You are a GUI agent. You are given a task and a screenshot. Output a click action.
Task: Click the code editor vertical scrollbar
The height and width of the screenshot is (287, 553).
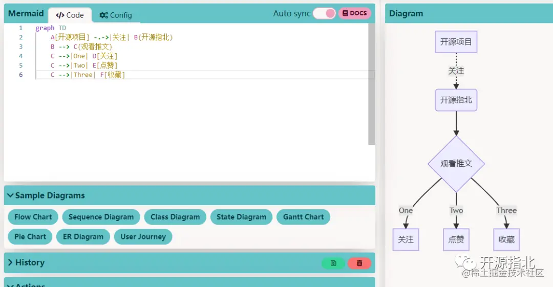click(x=371, y=84)
